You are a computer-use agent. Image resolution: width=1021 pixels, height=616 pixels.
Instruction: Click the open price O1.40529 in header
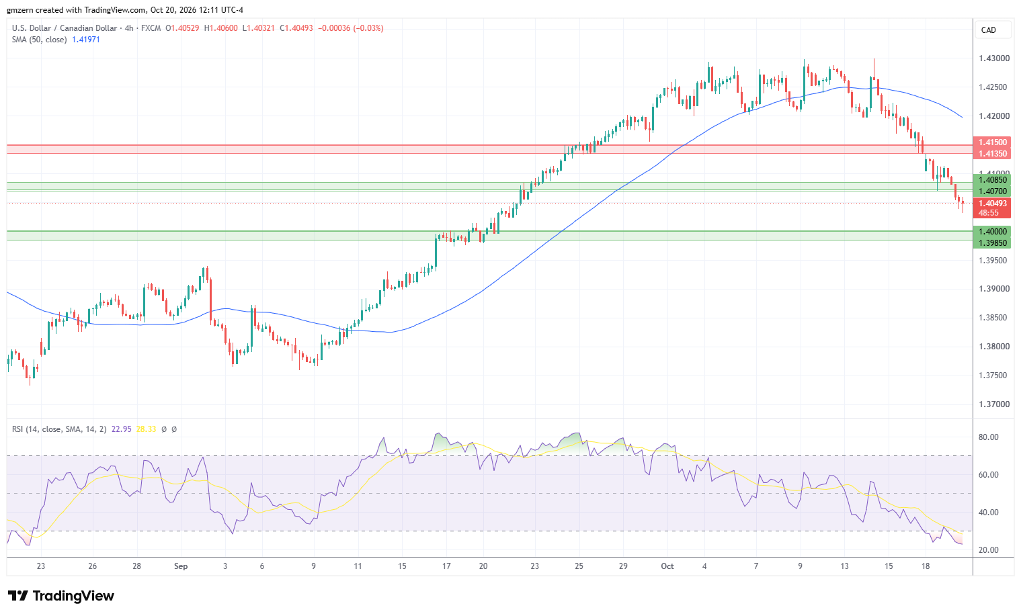pyautogui.click(x=183, y=28)
